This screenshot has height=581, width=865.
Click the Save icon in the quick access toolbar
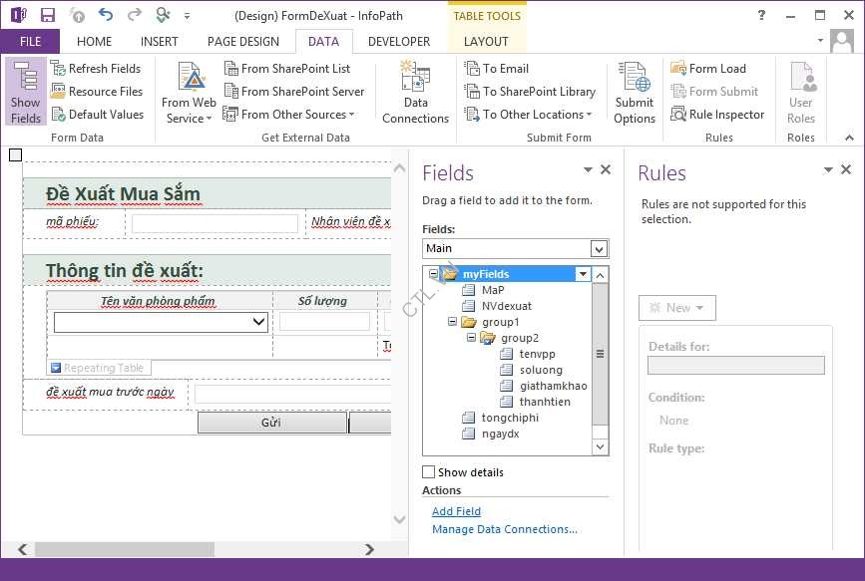tap(47, 15)
